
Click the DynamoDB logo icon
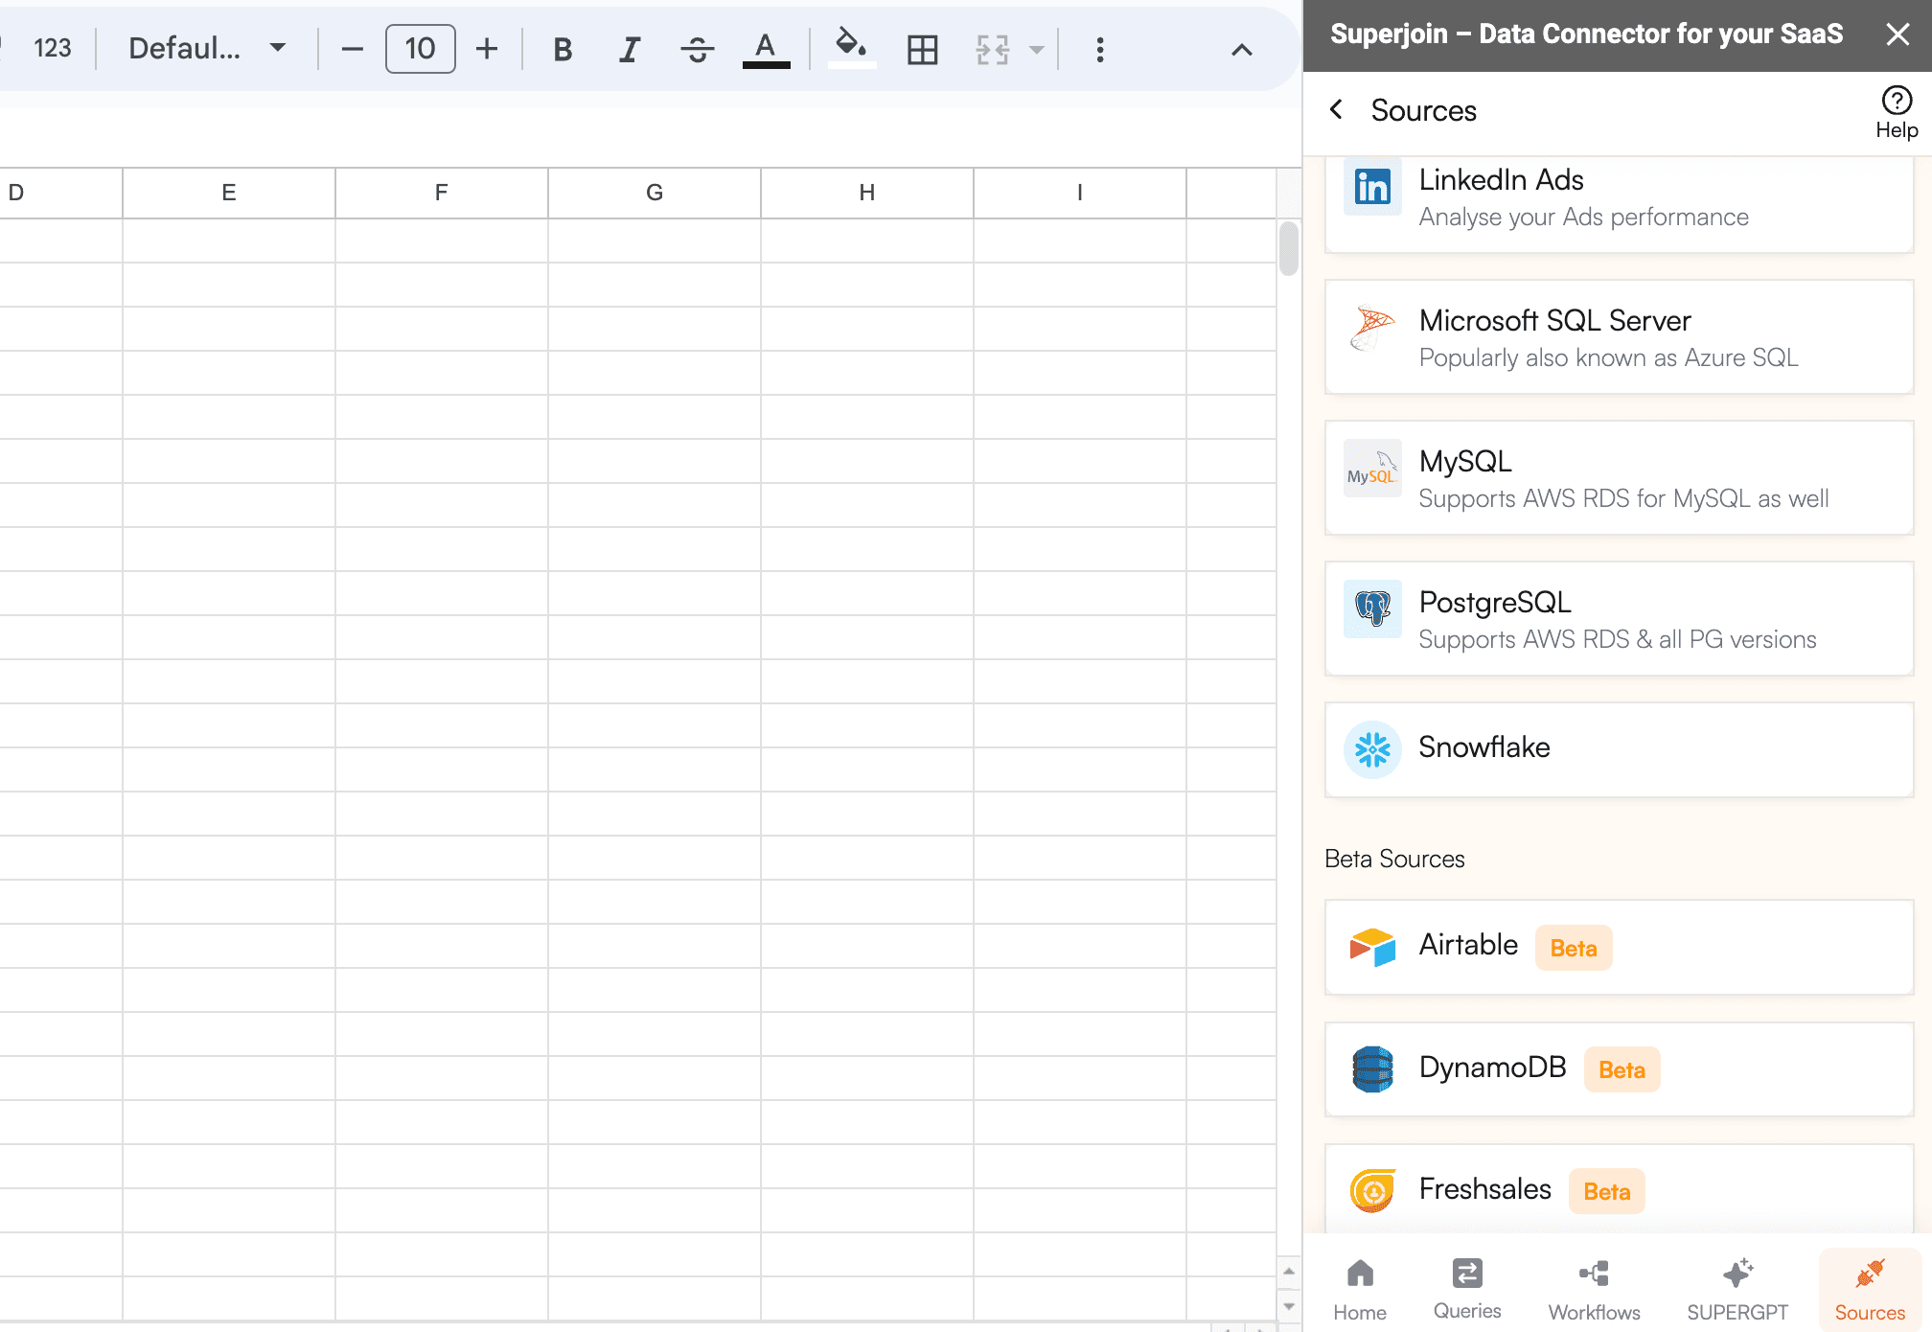pyautogui.click(x=1372, y=1069)
